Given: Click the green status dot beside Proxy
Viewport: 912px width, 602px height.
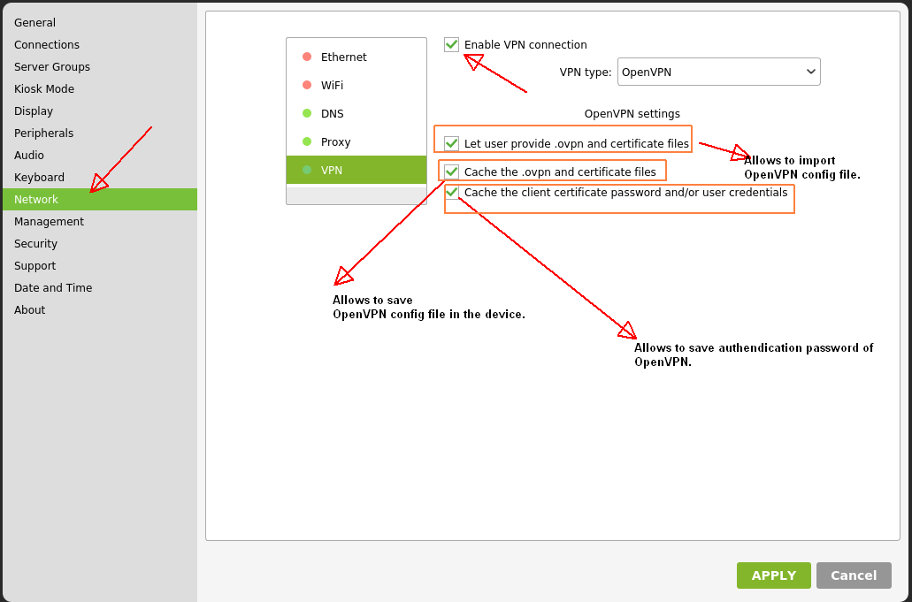Looking at the screenshot, I should tap(307, 141).
